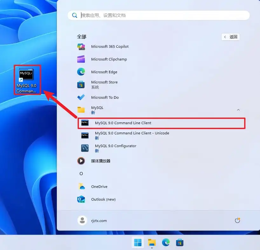Screen dimensions: 260x250
Task: Launch Microsoft To Do checkmark icon
Action: coord(81,97)
